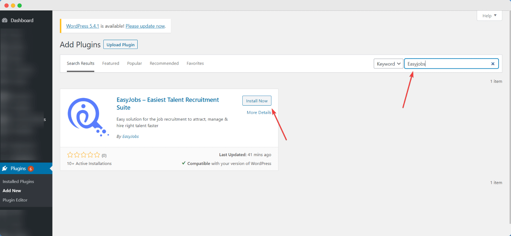Focus the plugin search field containing Easyjobs
The width and height of the screenshot is (511, 236).
(x=451, y=64)
